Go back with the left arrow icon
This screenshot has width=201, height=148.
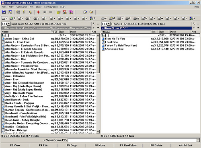[45, 12]
